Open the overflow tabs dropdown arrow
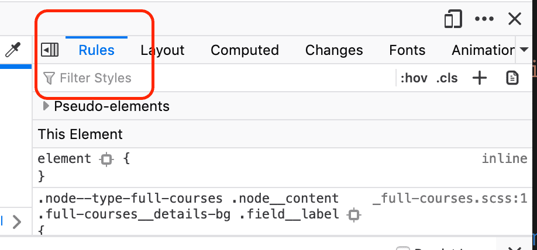 pyautogui.click(x=524, y=50)
